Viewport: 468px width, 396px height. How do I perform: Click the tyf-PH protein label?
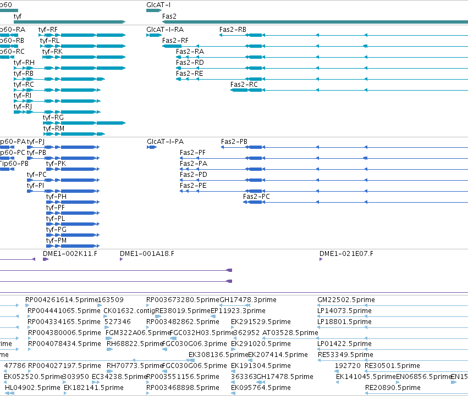tap(56, 197)
